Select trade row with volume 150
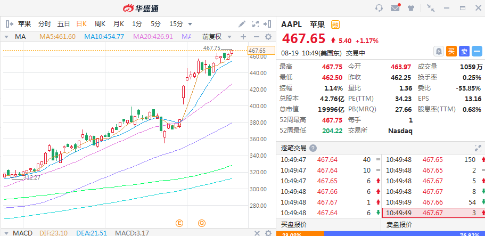Screen dimensions: 485x236 (x=434, y=160)
